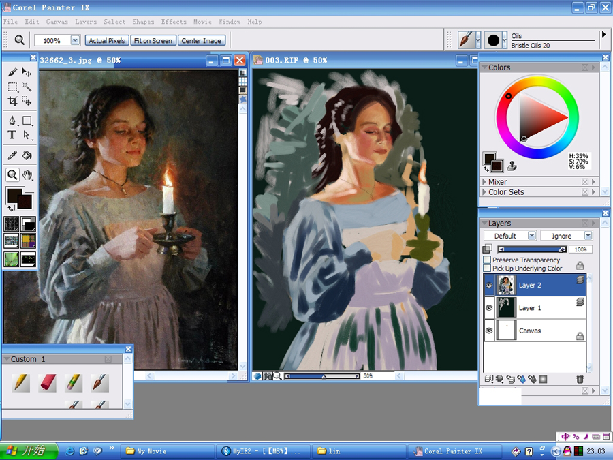
Task: Open the Nozzle selector in toolbox
Action: (x=28, y=258)
